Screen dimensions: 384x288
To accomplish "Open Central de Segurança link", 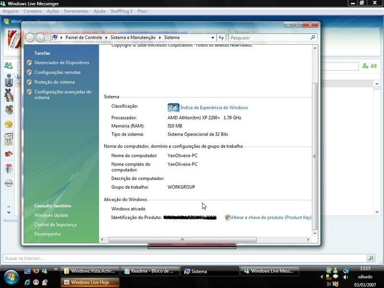I will (55, 225).
